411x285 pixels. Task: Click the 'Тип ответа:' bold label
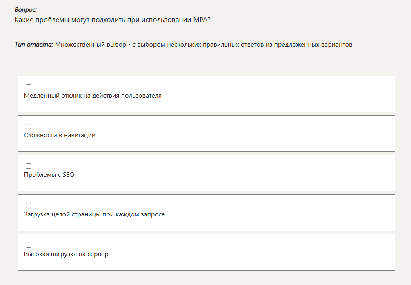click(x=33, y=45)
